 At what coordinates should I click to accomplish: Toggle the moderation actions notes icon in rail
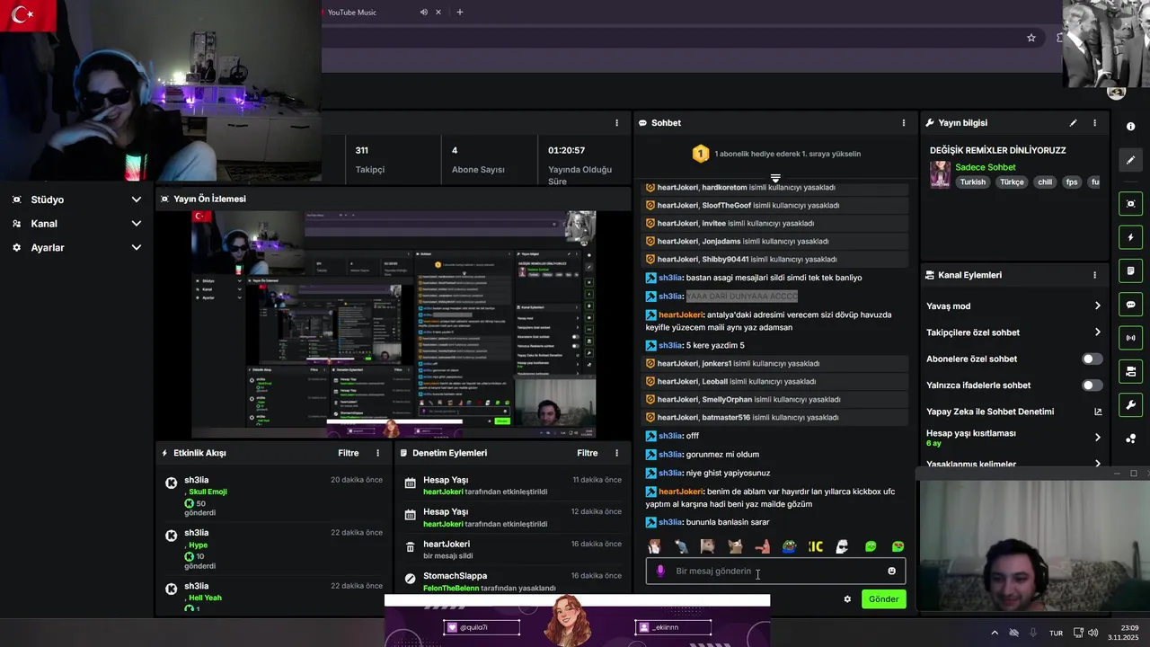1131,270
